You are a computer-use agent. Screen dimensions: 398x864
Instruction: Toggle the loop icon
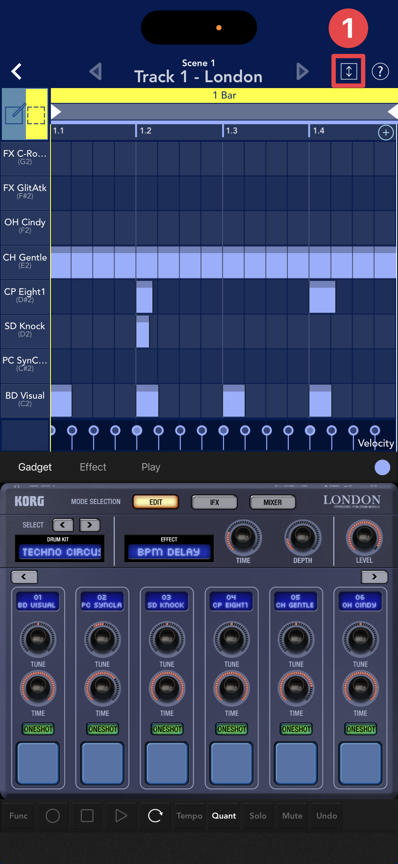155,815
